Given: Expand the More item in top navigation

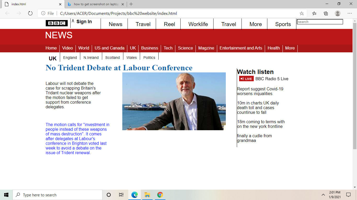Looking at the screenshot, I should coord(255,24).
